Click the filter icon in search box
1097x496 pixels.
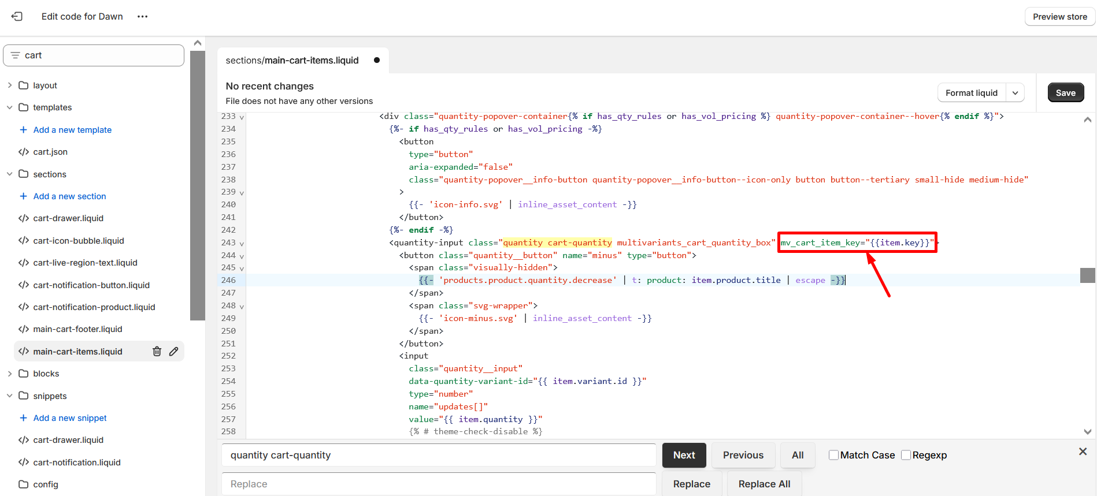pos(16,55)
